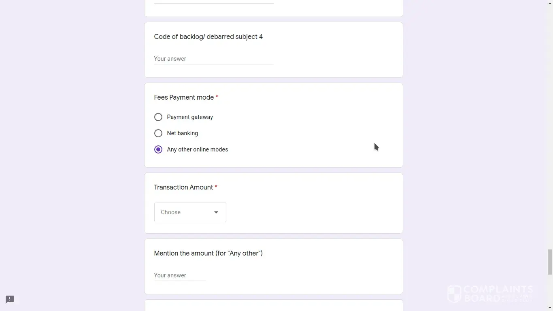Screen dimensions: 553x311
Task: Click the Complaints Board watermark text
Action: pyautogui.click(x=498, y=294)
